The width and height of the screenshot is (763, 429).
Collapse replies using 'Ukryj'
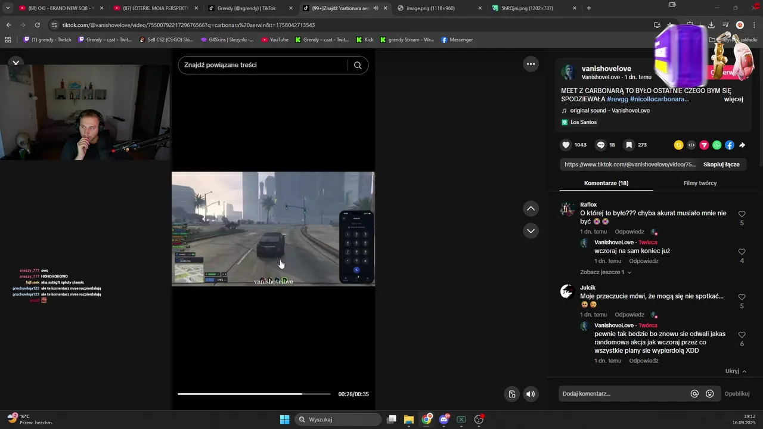(x=736, y=371)
